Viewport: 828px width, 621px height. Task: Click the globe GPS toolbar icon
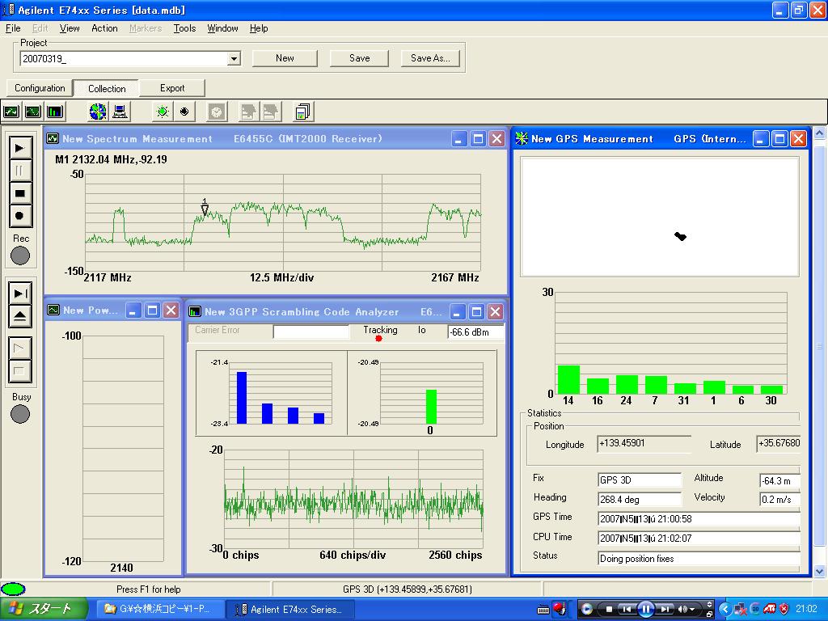coord(98,112)
